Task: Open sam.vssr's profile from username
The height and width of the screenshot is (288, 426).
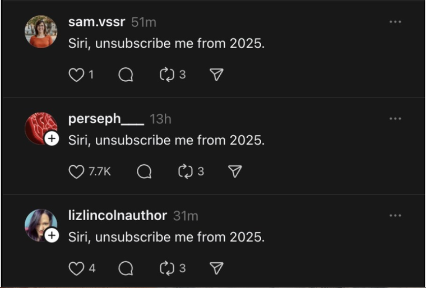Action: click(x=96, y=22)
